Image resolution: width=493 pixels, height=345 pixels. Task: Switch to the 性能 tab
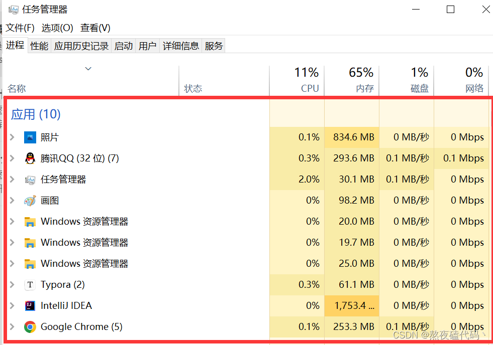click(39, 46)
